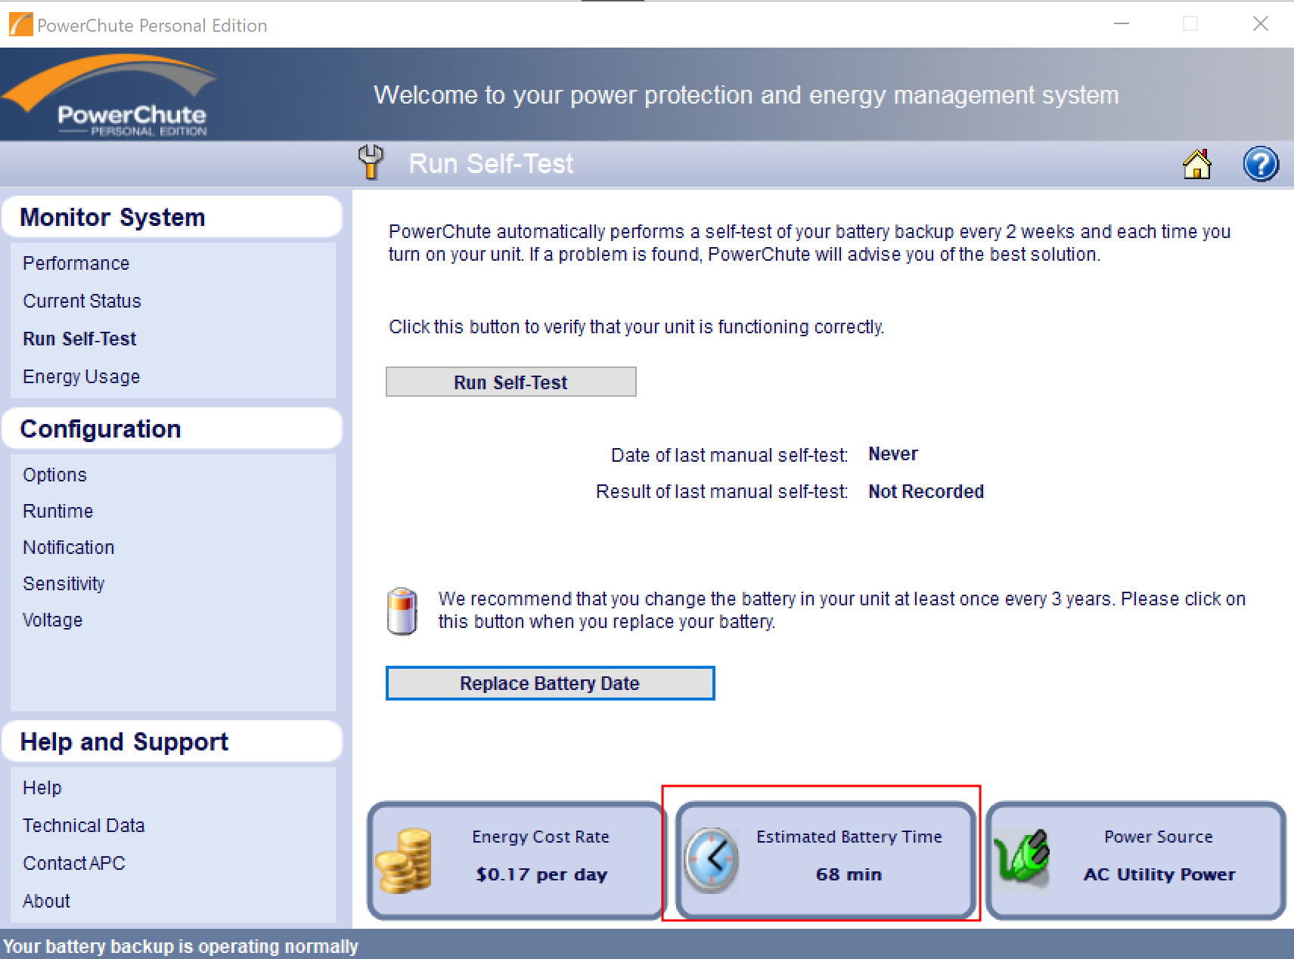The height and width of the screenshot is (959, 1294).
Task: Open About page
Action: (x=46, y=902)
